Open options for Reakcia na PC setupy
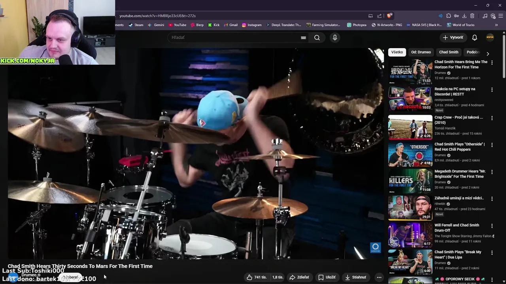Viewport: 506px width, 284px height. point(492,90)
